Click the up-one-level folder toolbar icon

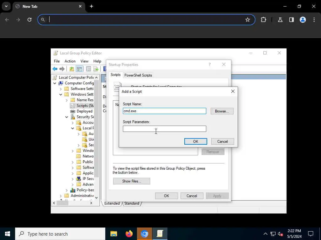point(72,69)
